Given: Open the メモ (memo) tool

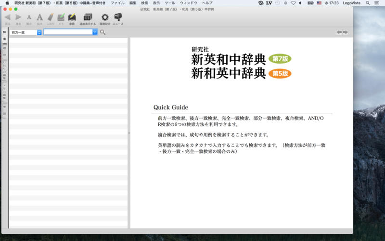Looking at the screenshot, I should tap(61, 17).
